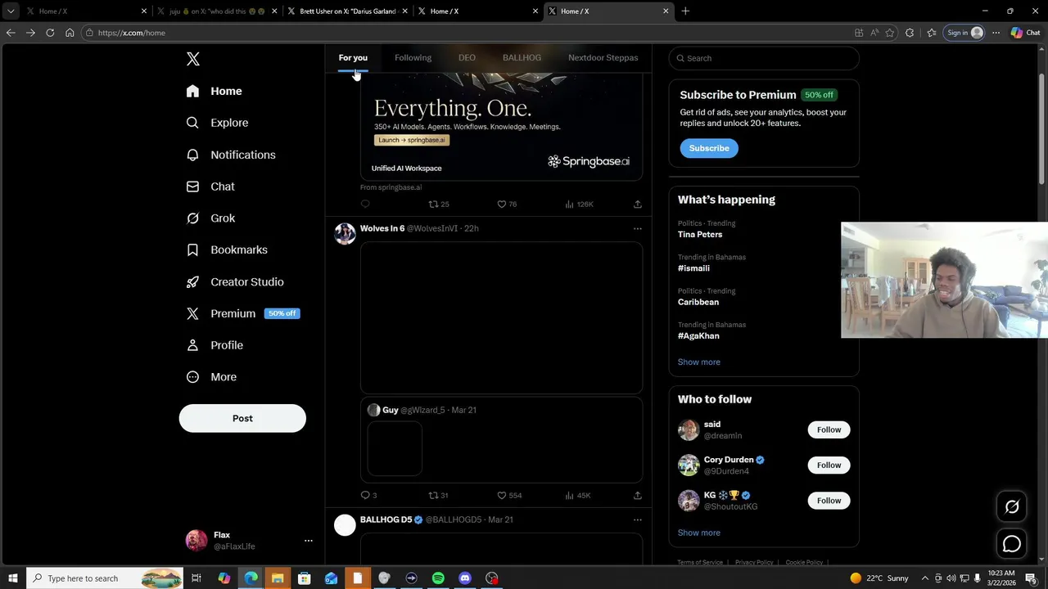Switch to the Following tab

point(413,57)
